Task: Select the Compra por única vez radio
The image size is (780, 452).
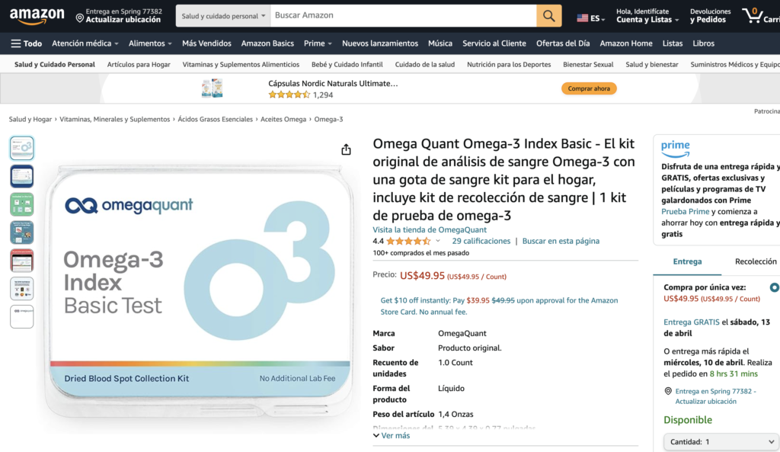Action: click(774, 287)
